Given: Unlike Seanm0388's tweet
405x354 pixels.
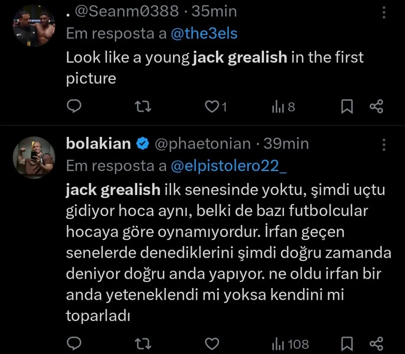Looking at the screenshot, I should click(212, 106).
